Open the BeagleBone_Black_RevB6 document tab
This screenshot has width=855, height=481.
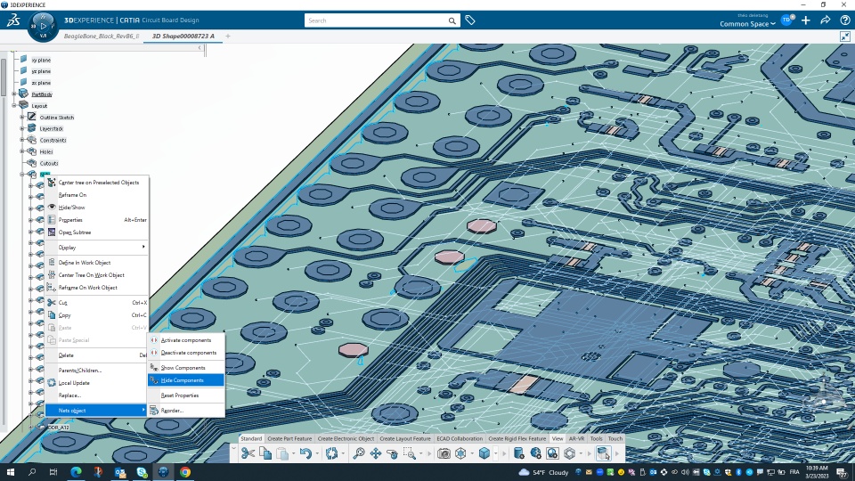[101, 36]
